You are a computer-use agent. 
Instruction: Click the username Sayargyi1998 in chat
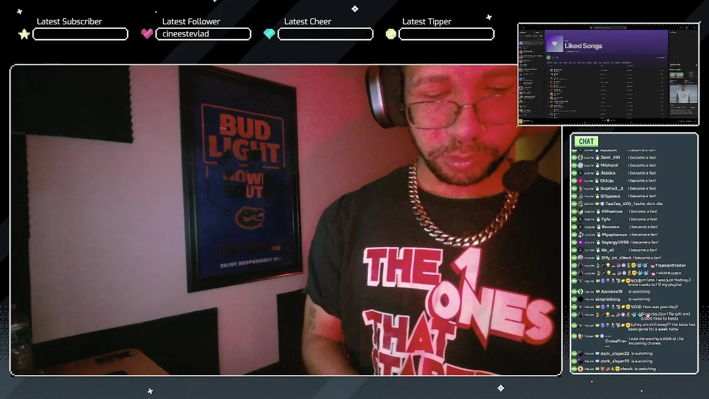tap(615, 242)
